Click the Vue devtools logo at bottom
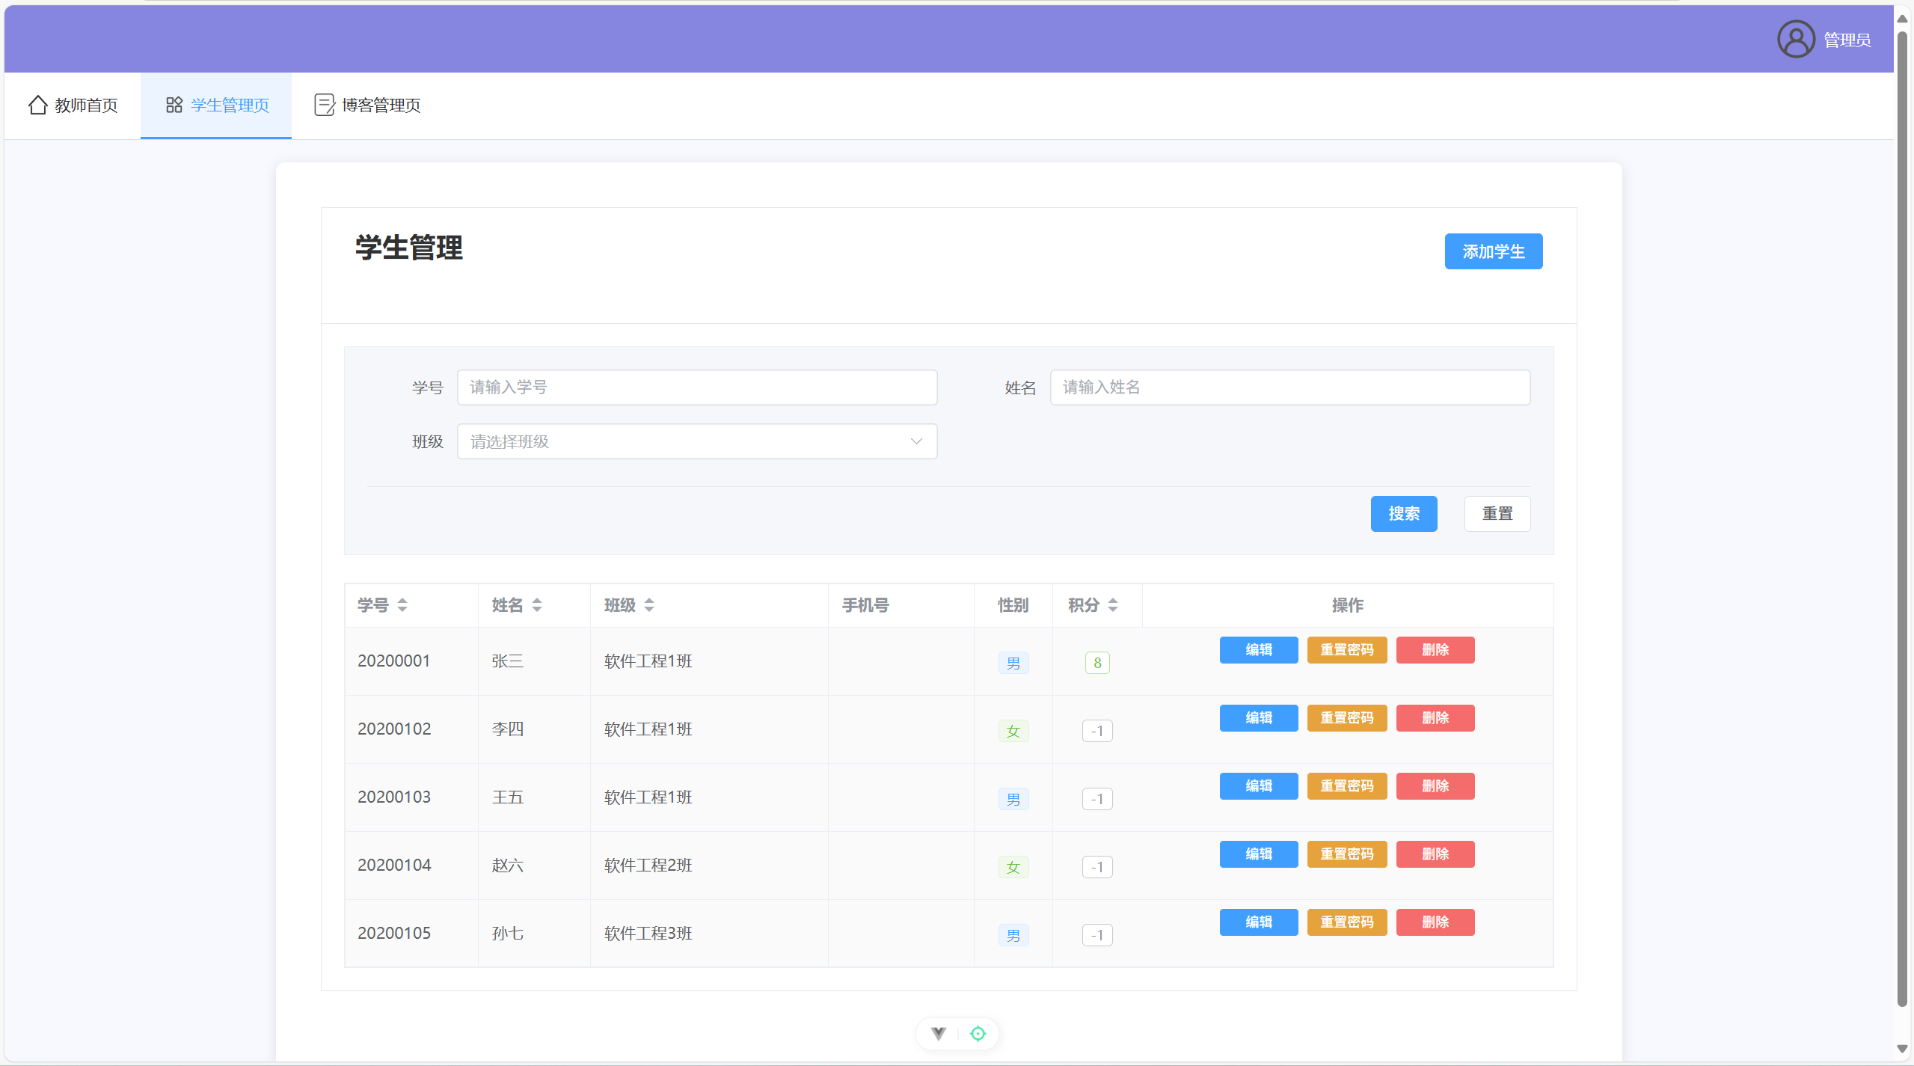Viewport: 1914px width, 1066px height. coord(938,1033)
